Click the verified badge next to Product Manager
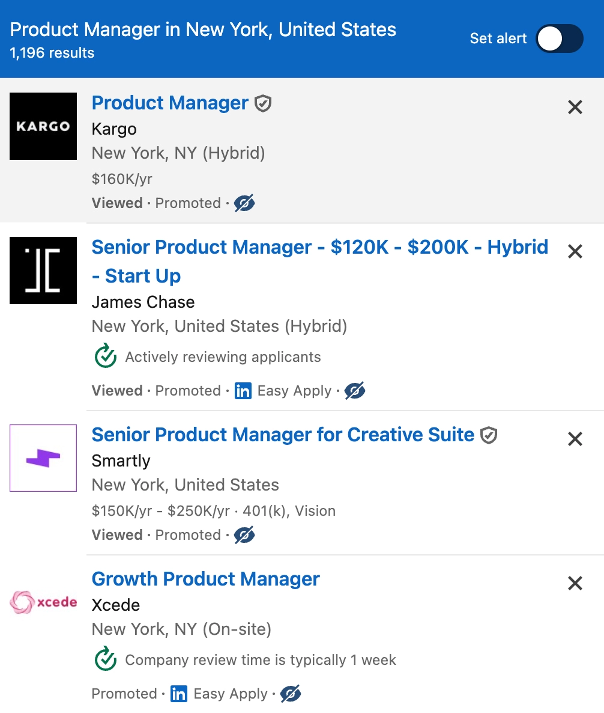The height and width of the screenshot is (713, 604). 264,103
